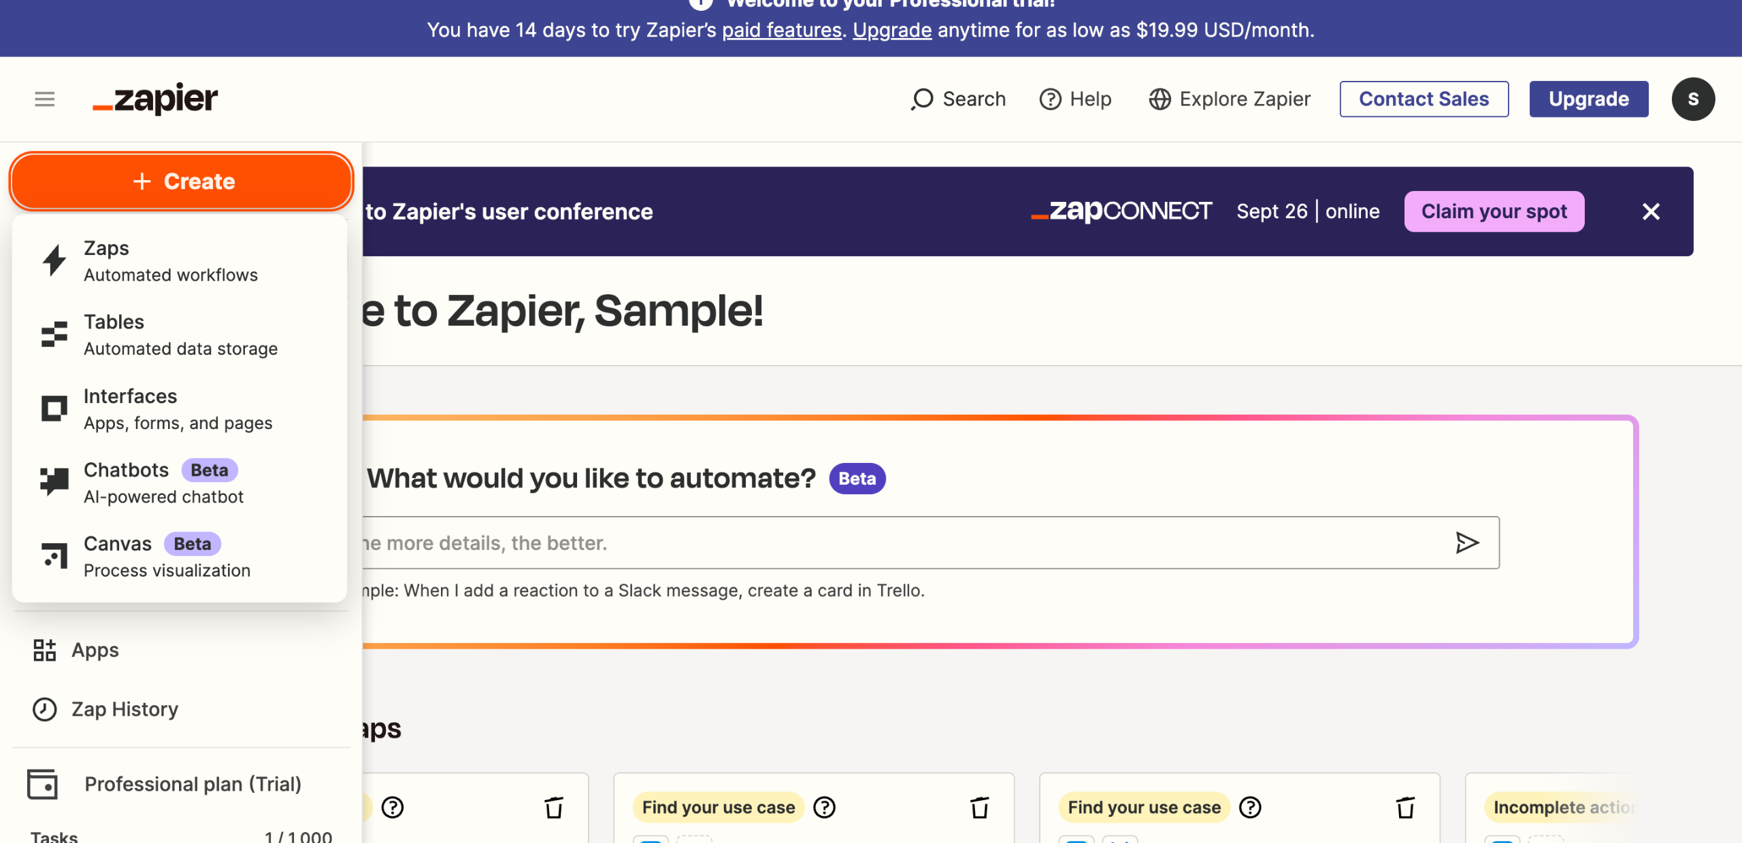Delete the second Find your use case card
1742x843 pixels.
[x=1405, y=808]
